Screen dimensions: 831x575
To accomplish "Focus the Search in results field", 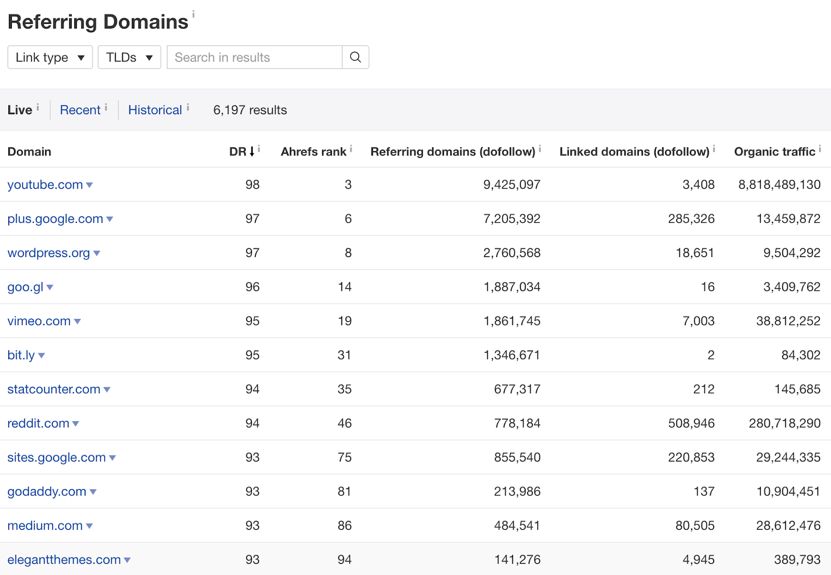I will tap(254, 57).
